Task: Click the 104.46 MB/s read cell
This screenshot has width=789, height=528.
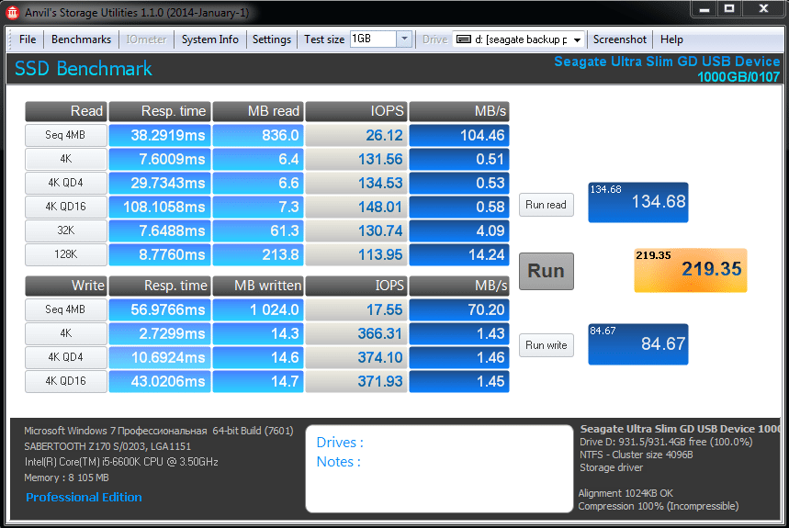Action: point(459,135)
